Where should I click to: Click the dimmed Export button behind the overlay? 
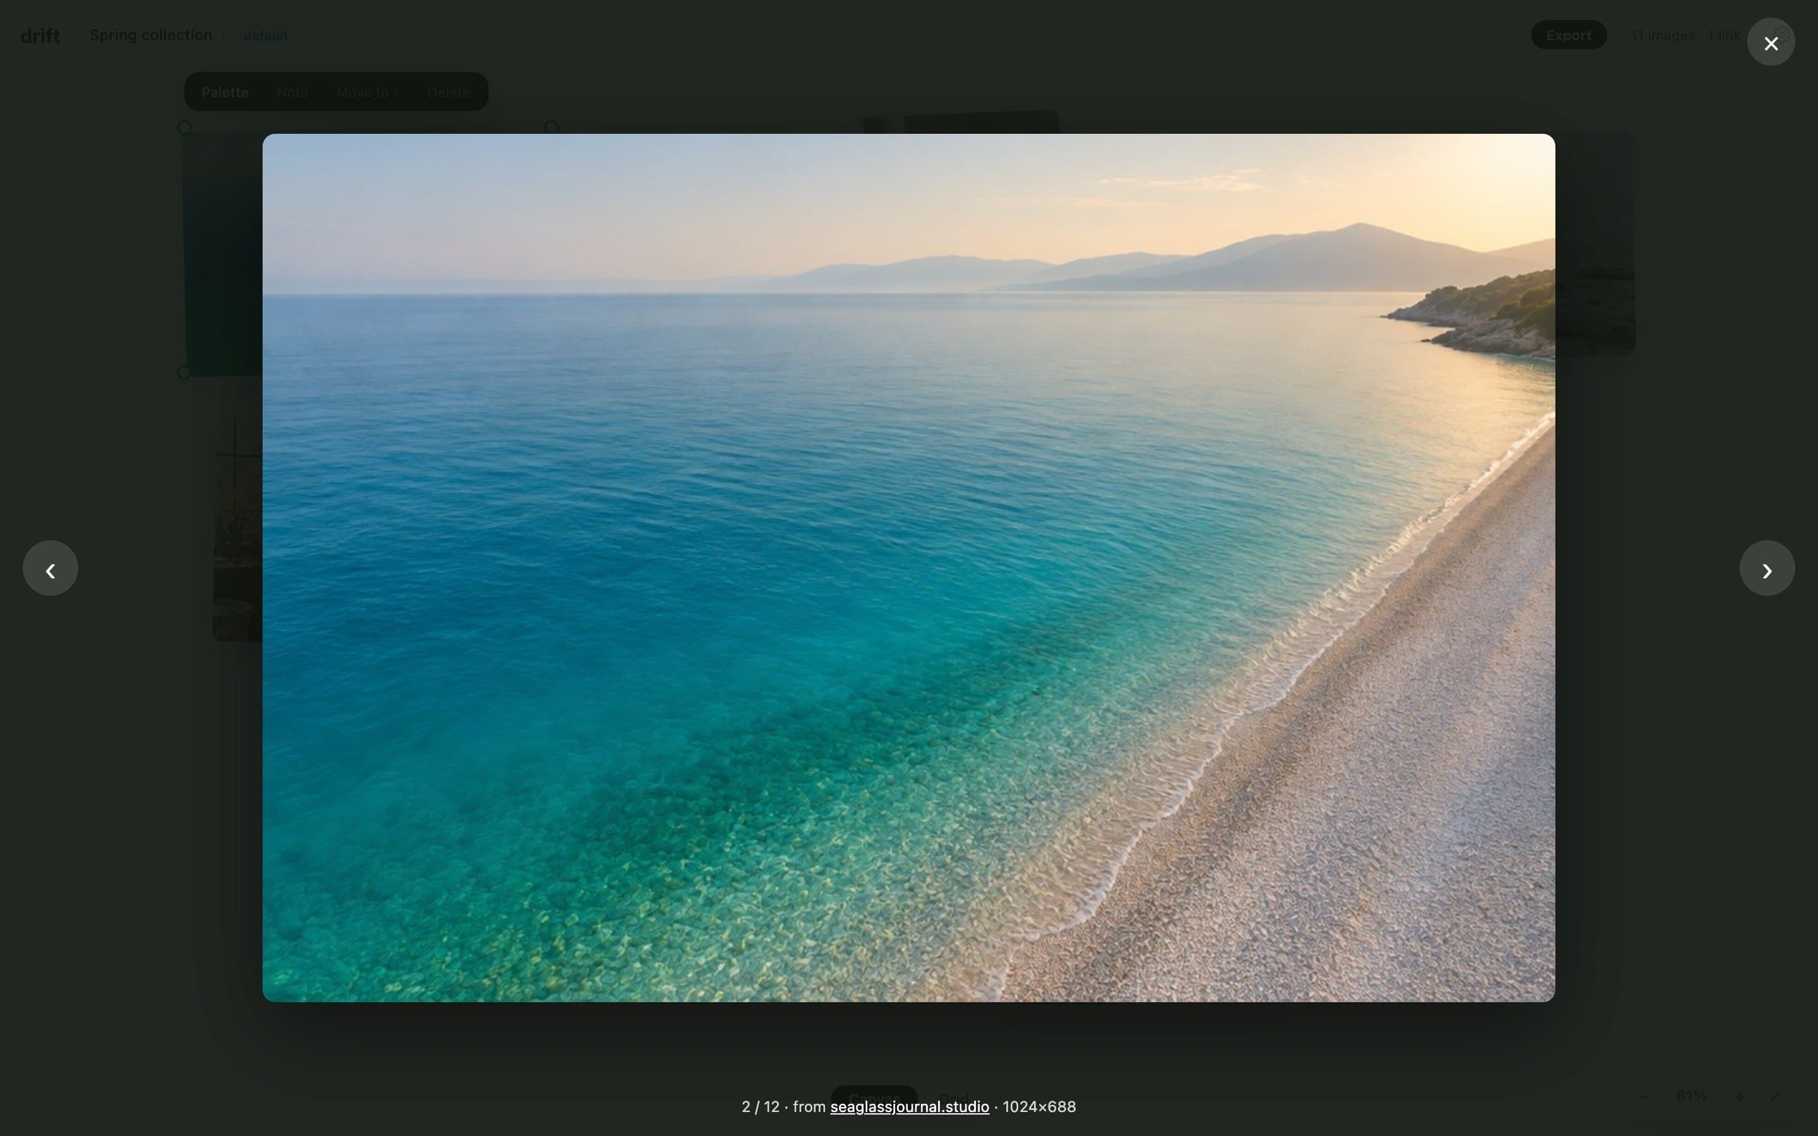tap(1569, 35)
